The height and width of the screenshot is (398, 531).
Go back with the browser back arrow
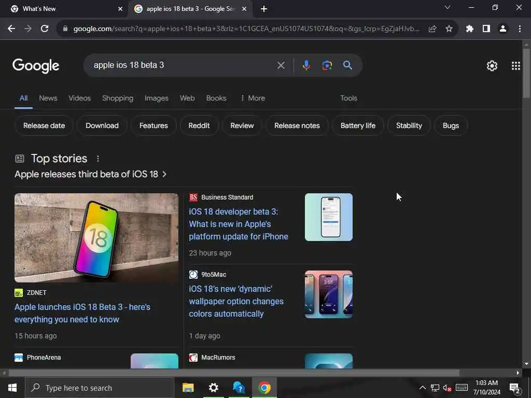[x=11, y=29]
